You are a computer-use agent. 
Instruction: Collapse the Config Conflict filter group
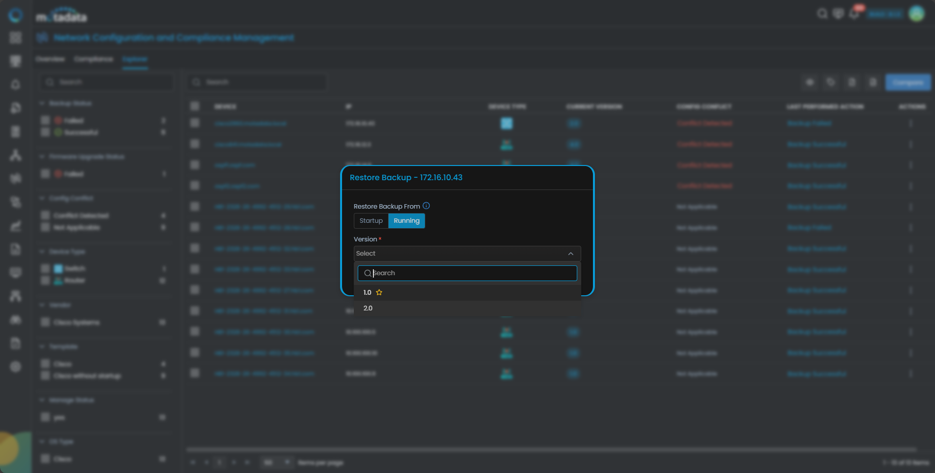[42, 198]
